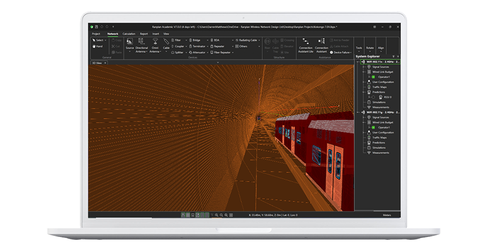Choose the Directional Antenna tool
The height and width of the screenshot is (250, 479).
point(141,45)
